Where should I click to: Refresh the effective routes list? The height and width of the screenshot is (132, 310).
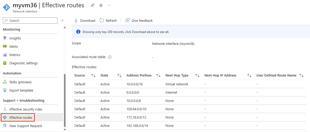pyautogui.click(x=108, y=20)
